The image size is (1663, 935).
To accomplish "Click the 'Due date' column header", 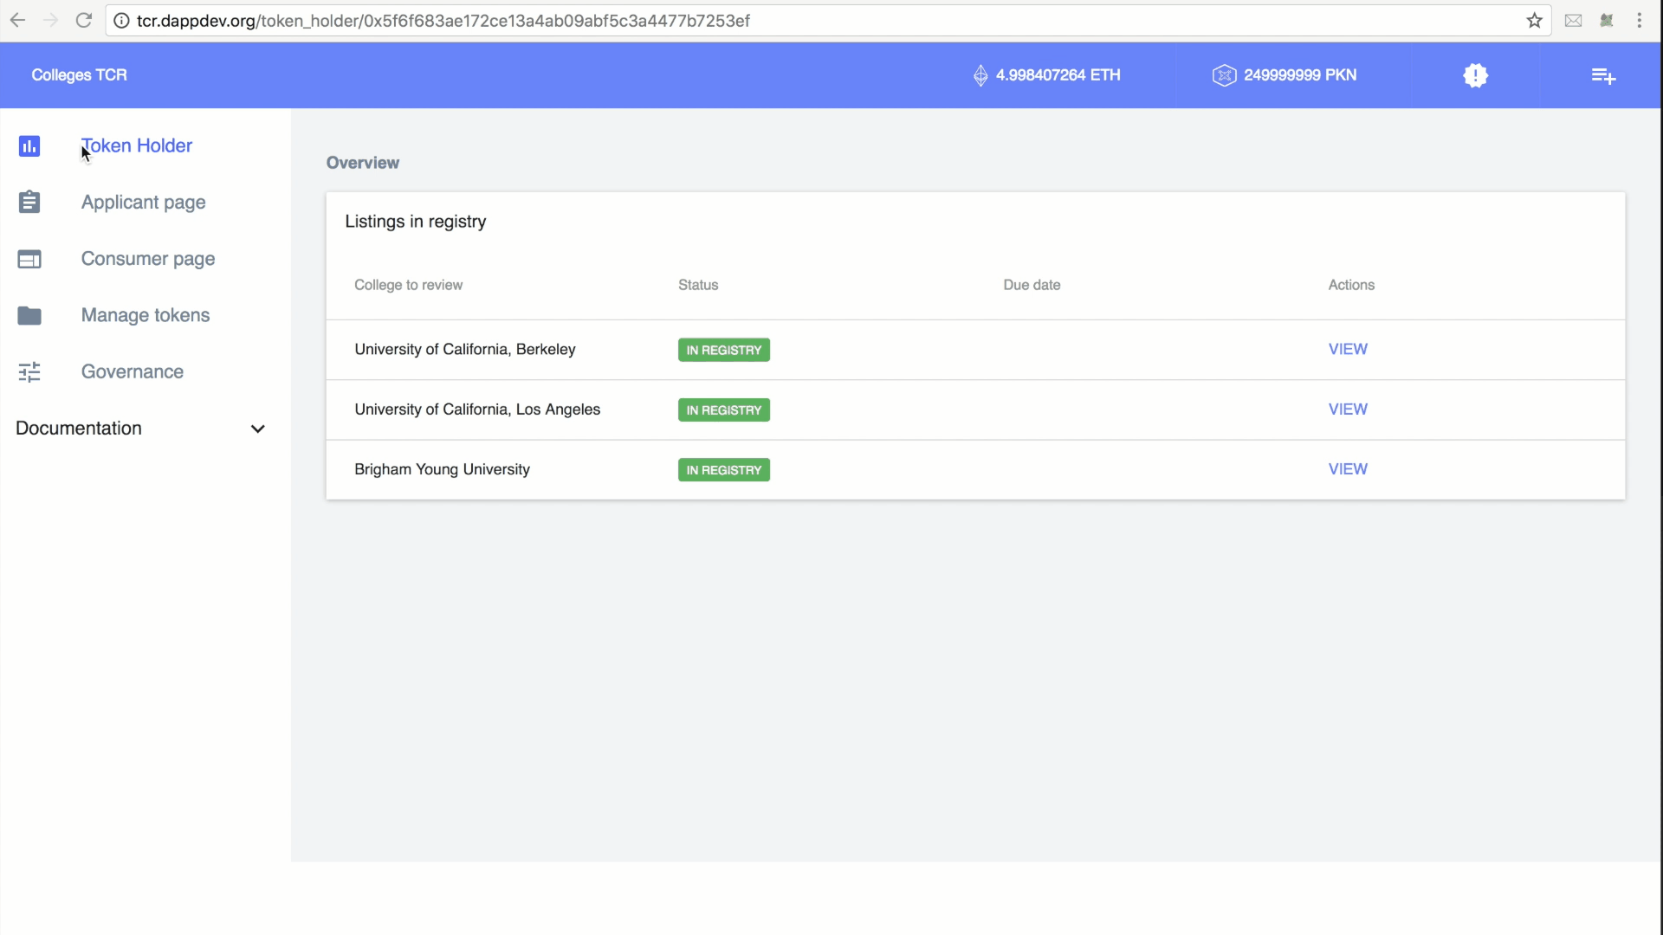I will pos(1032,285).
